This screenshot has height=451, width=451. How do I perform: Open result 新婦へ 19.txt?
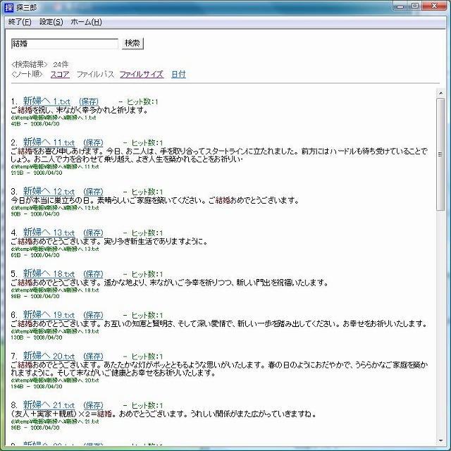click(x=49, y=315)
